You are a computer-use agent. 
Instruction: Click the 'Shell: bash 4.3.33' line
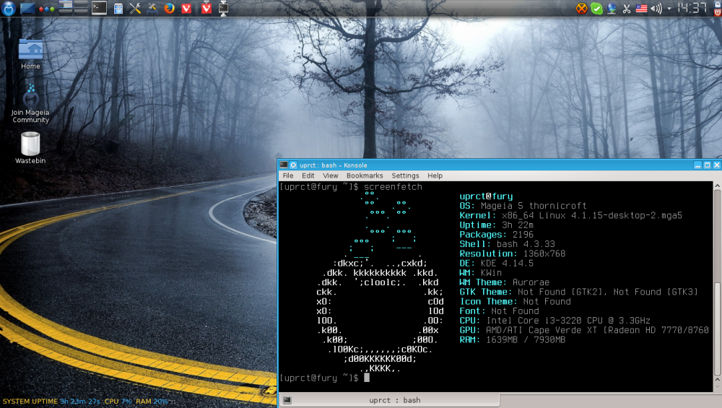click(x=507, y=244)
